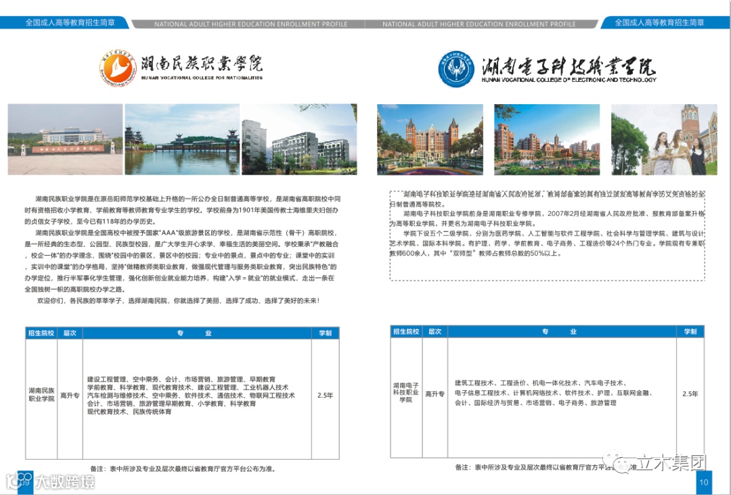Click the line starting 湖南电子科技职业学院前身是湖南职业专修学院

click(x=554, y=214)
